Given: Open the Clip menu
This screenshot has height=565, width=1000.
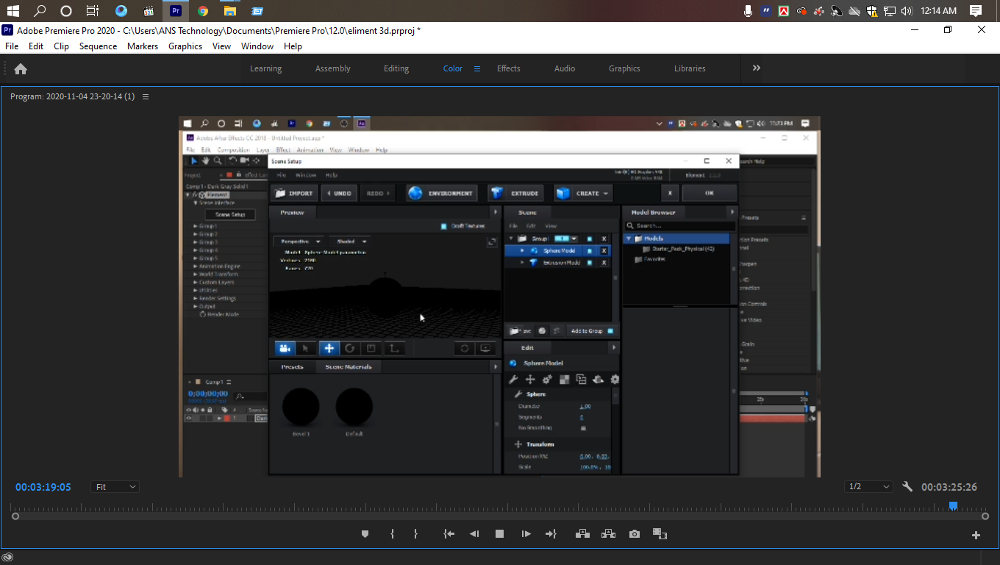Looking at the screenshot, I should [61, 46].
